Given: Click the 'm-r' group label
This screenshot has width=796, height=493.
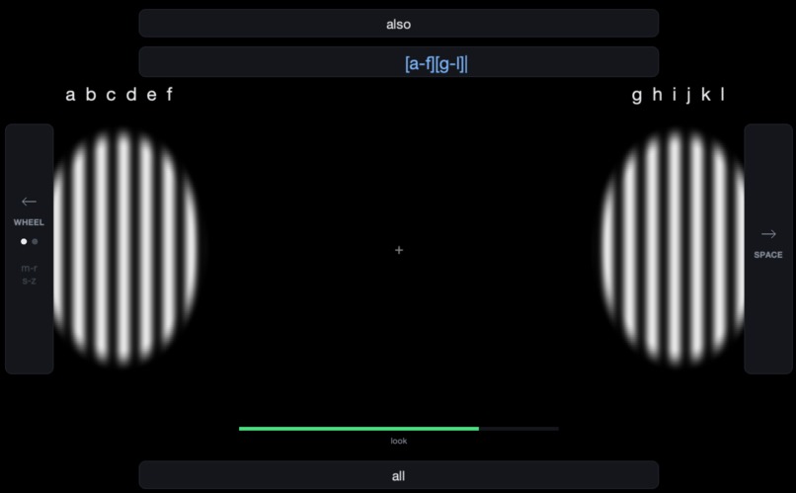Looking at the screenshot, I should point(29,268).
